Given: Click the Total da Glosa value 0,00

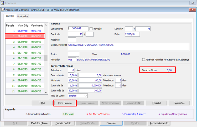Looking at the screenshot, I should pos(169,70).
